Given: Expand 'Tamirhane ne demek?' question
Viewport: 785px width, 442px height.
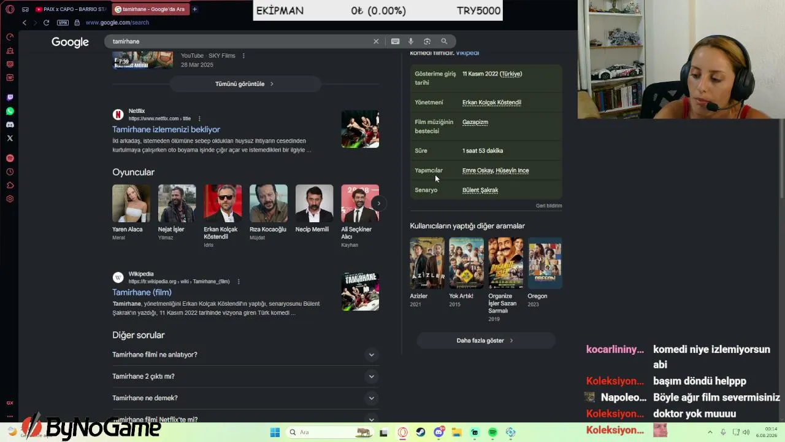Looking at the screenshot, I should pyautogui.click(x=245, y=398).
